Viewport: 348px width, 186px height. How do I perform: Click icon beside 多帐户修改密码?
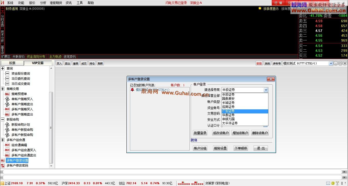tap(3, 166)
